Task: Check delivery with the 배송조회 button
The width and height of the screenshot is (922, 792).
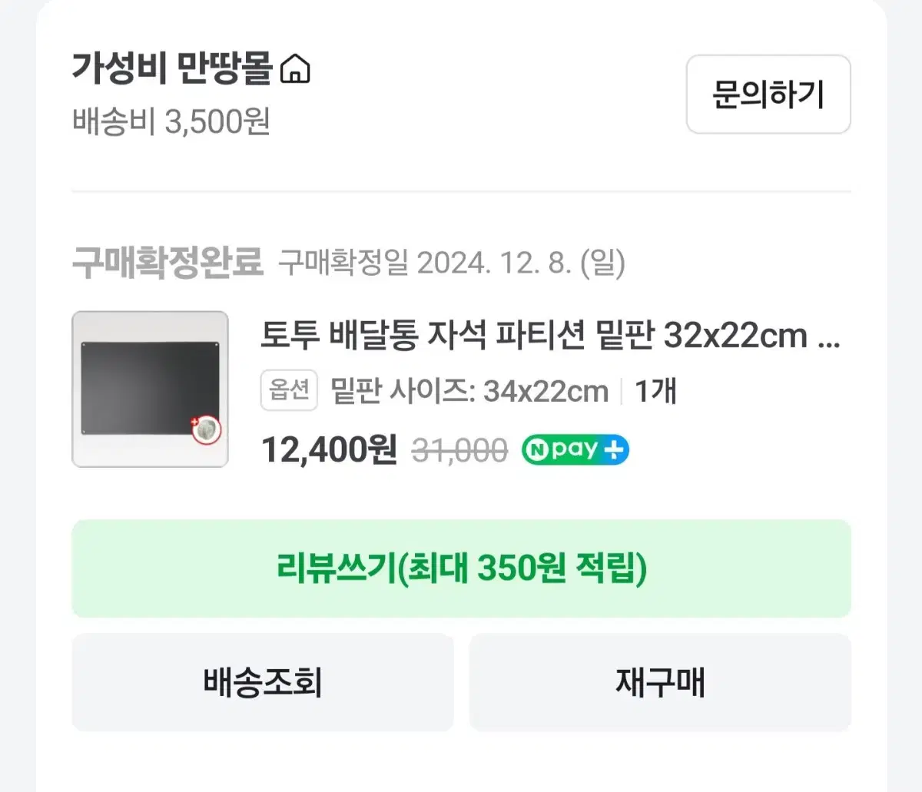Action: click(263, 682)
